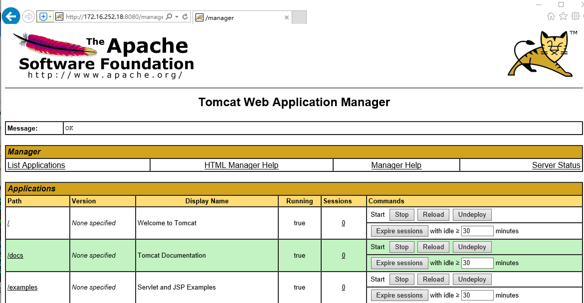
Task: Reload the Tomcat Documentation application
Action: tap(433, 247)
